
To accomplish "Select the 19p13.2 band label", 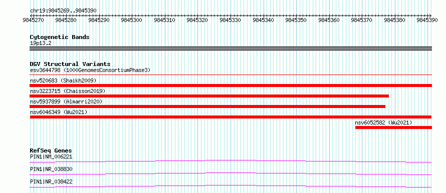I will click(x=41, y=43).
